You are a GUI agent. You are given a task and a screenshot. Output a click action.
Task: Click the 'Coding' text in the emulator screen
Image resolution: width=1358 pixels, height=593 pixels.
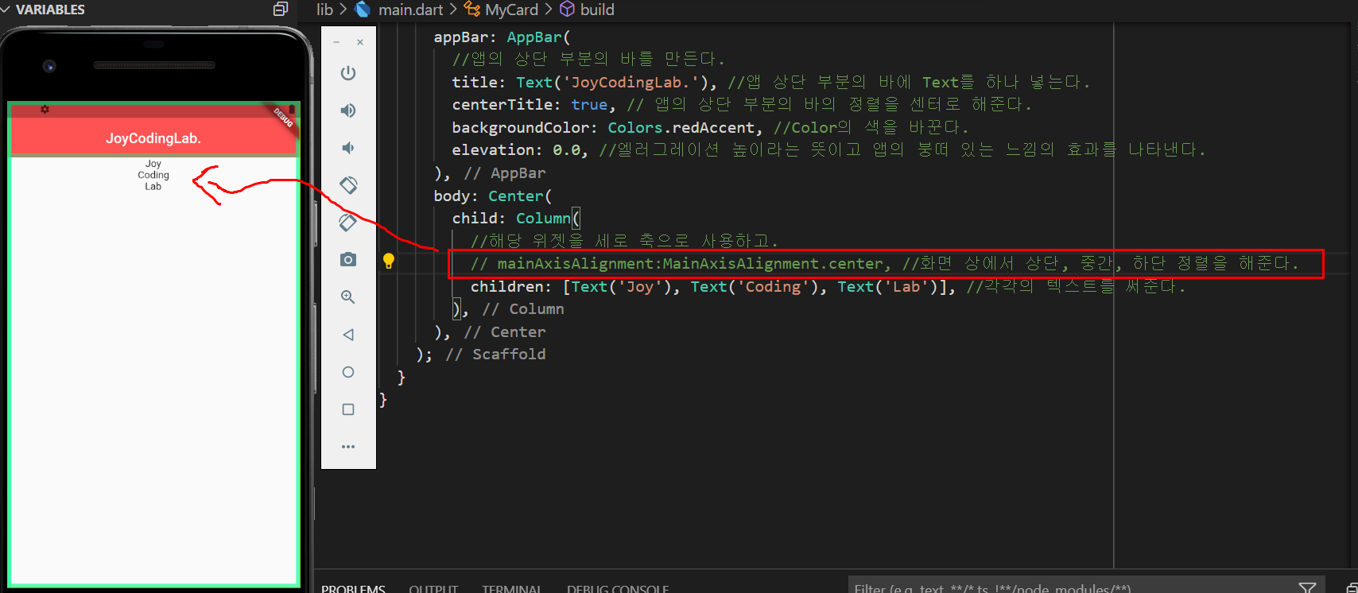coord(153,175)
